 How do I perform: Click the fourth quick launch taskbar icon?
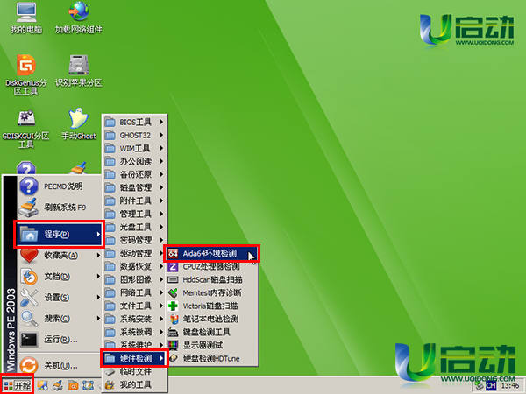(88, 385)
